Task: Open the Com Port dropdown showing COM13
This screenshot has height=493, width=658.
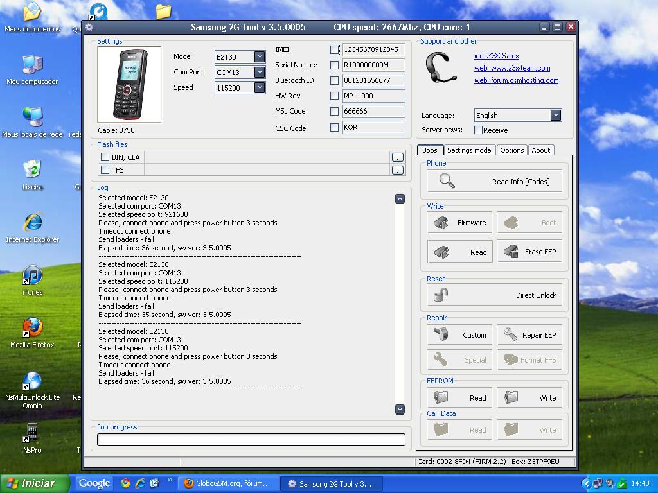Action: [x=260, y=72]
